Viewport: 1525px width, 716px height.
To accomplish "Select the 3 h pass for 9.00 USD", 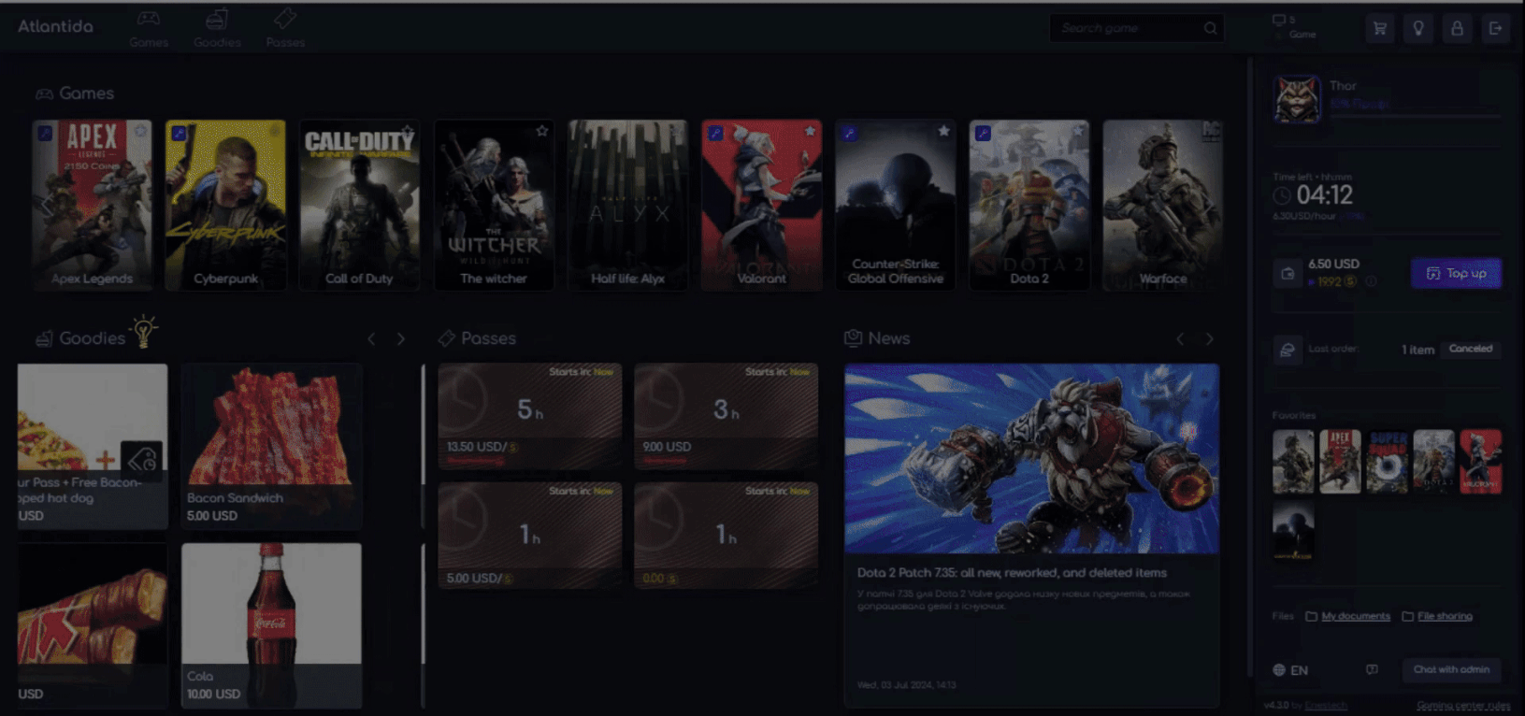I will tap(727, 415).
